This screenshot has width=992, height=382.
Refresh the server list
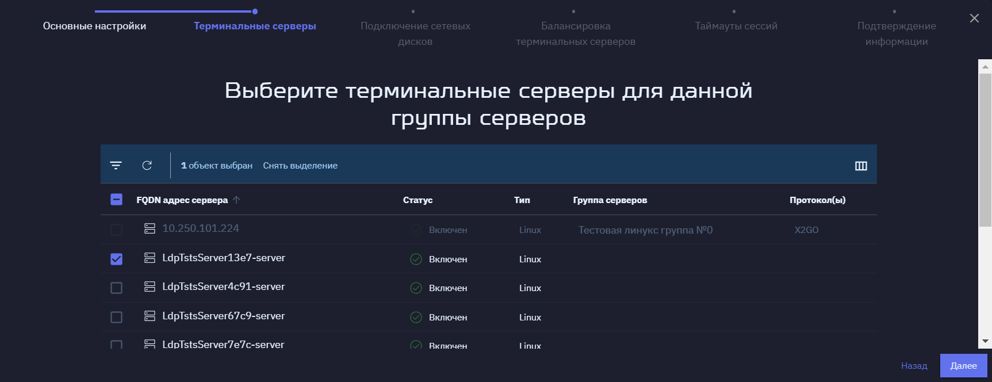click(x=147, y=166)
